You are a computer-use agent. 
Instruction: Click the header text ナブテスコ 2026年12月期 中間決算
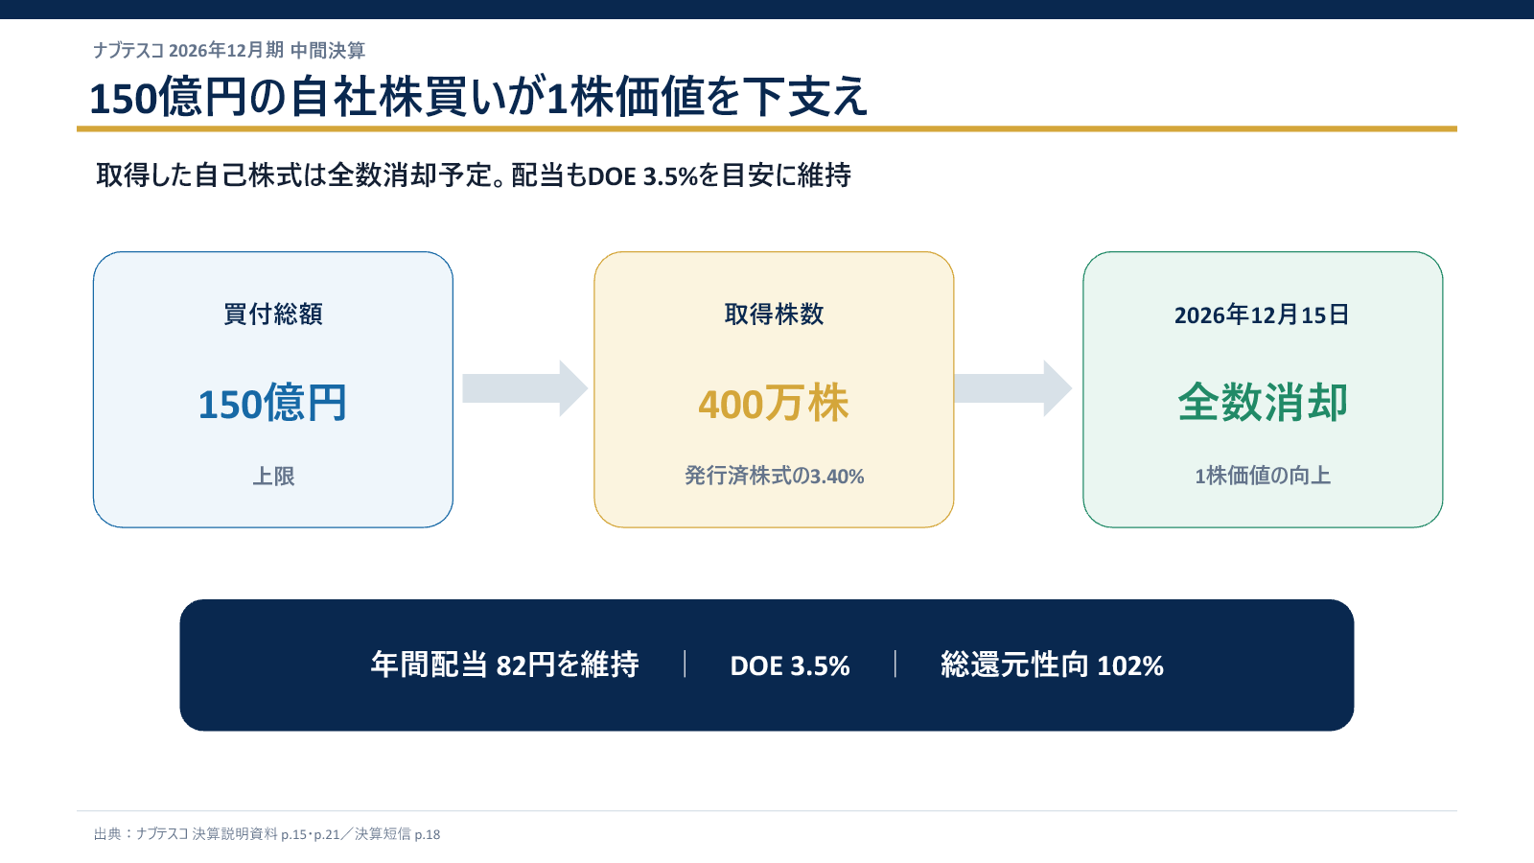pyautogui.click(x=229, y=50)
